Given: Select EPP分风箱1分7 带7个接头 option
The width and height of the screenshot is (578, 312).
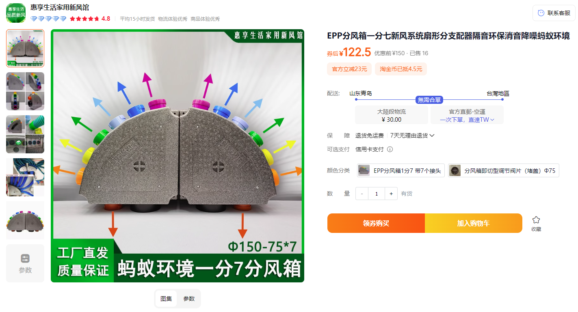Looking at the screenshot, I should click(x=401, y=170).
